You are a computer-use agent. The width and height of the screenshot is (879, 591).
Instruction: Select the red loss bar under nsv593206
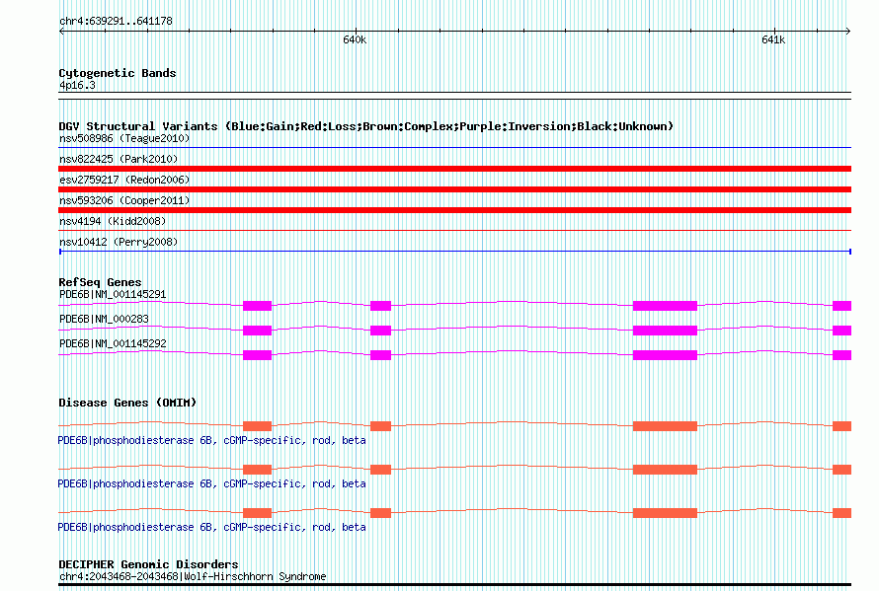click(x=454, y=210)
